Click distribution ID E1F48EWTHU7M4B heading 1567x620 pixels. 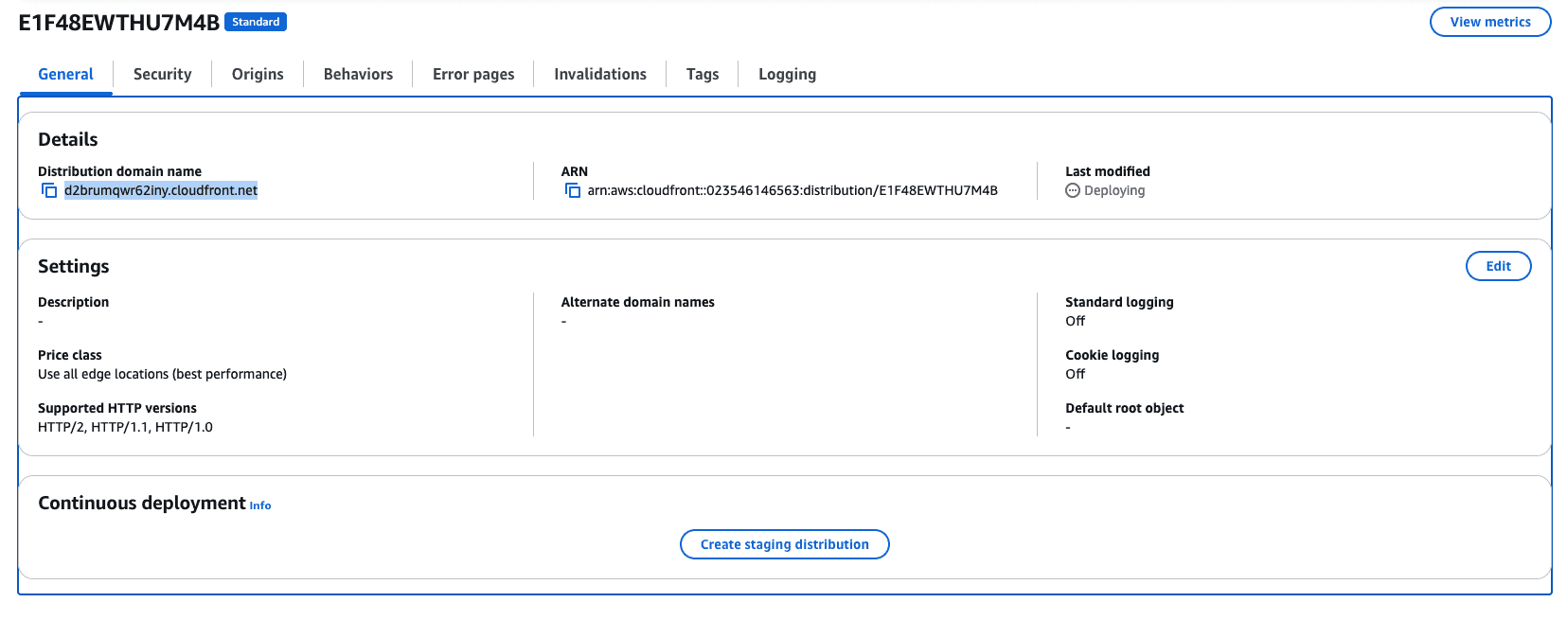pos(119,23)
